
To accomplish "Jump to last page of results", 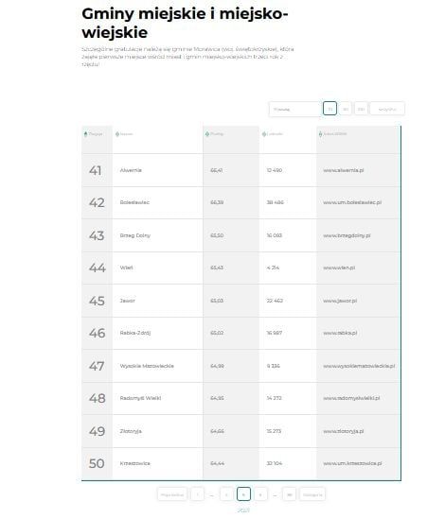I will tap(289, 494).
